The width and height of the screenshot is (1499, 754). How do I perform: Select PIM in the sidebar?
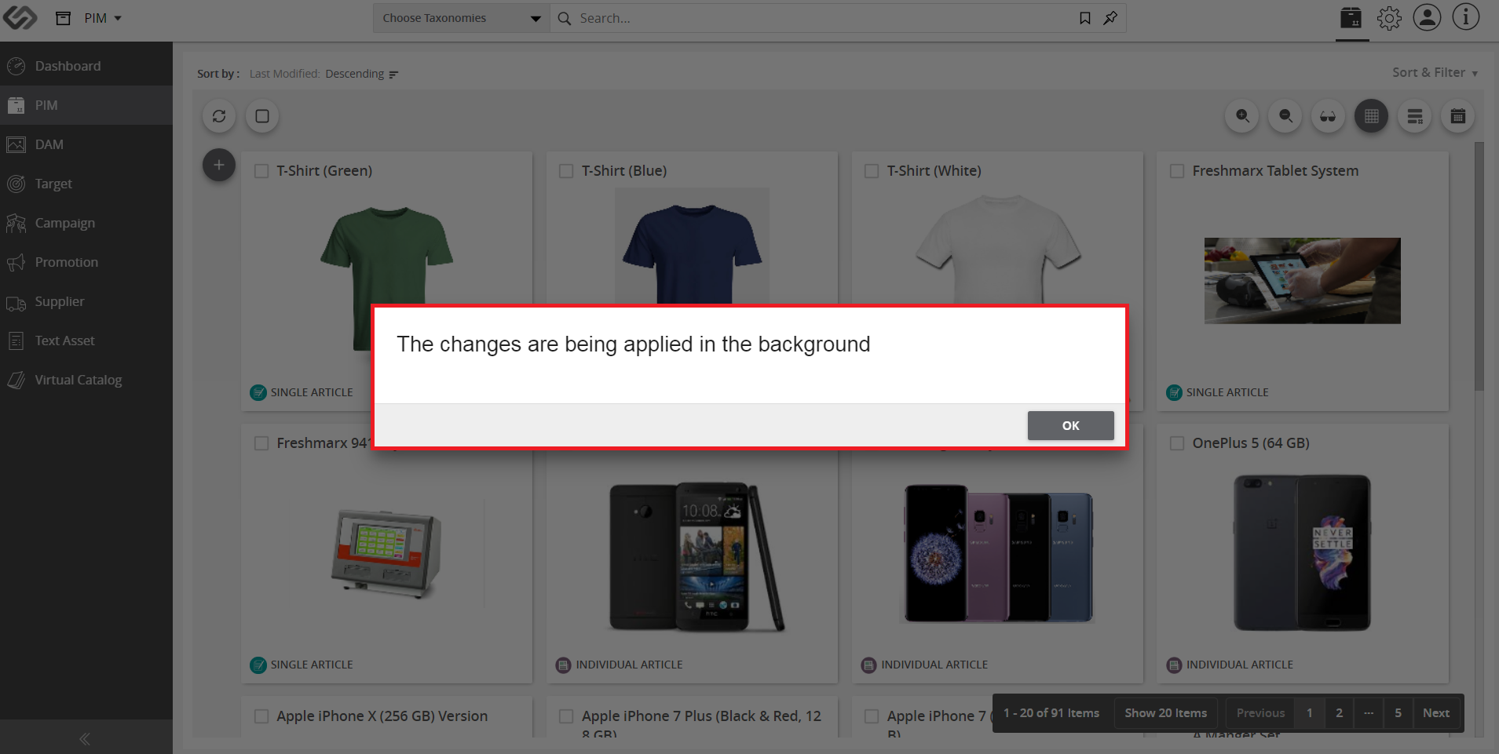click(x=86, y=105)
